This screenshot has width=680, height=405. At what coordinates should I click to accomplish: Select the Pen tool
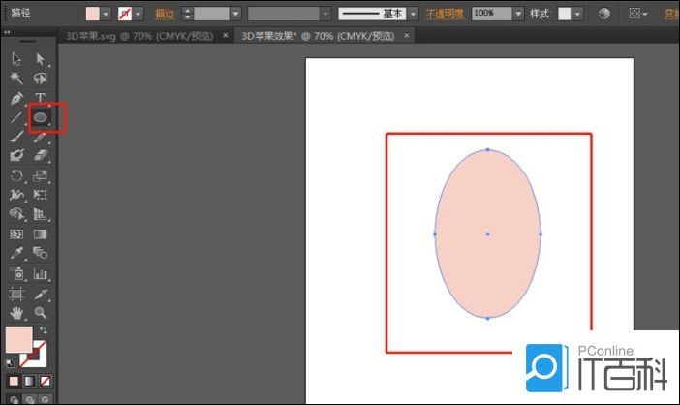pos(16,99)
